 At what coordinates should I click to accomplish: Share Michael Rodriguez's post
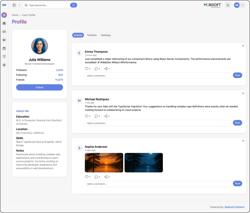(x=106, y=116)
